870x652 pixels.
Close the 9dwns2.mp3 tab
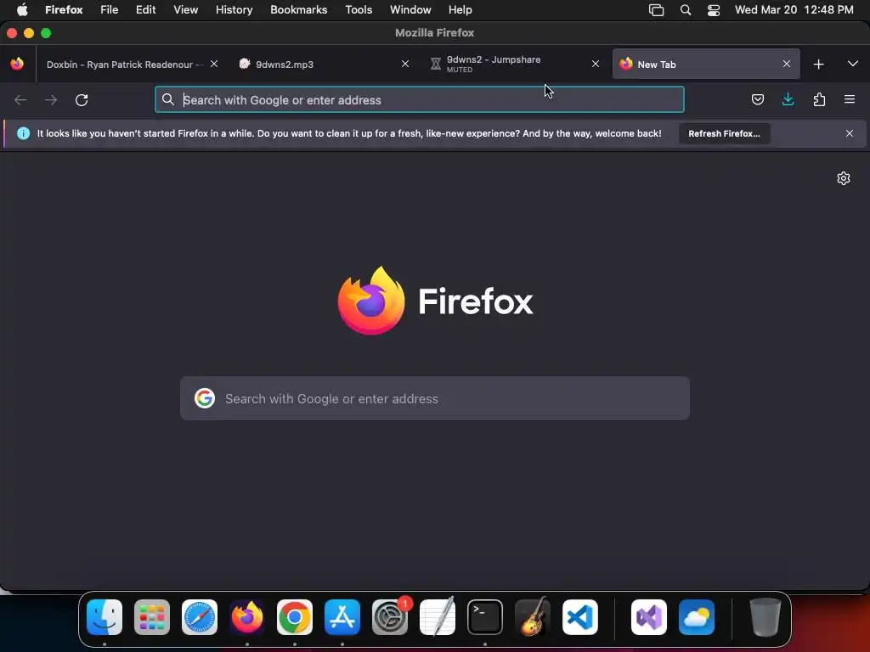[405, 64]
